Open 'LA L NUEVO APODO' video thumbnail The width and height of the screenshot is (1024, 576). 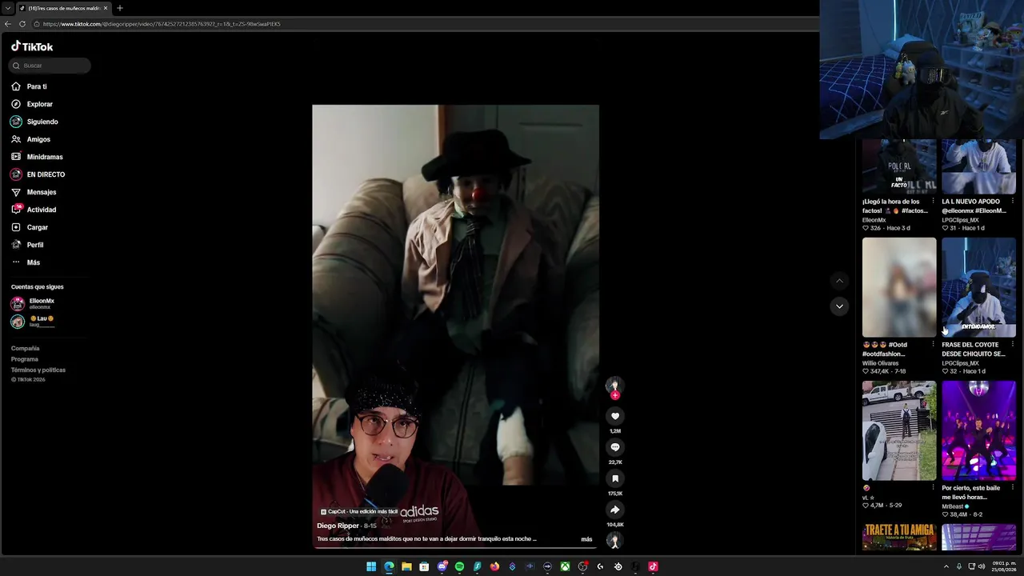pos(978,166)
